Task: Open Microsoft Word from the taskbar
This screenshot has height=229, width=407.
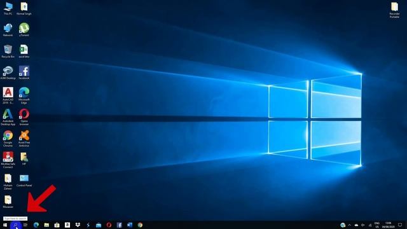Action: click(x=130, y=225)
